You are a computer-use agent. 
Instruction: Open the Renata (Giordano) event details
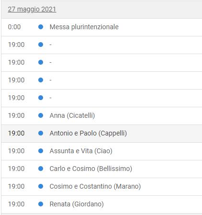[77, 204]
